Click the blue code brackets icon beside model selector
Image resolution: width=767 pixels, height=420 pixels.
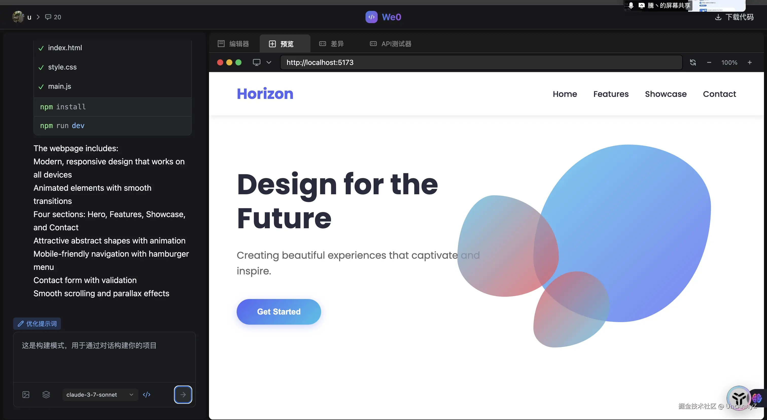[x=147, y=395]
